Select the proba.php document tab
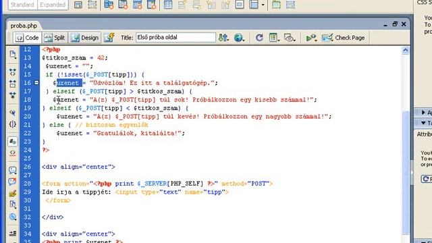This screenshot has width=432, height=243. tap(24, 26)
